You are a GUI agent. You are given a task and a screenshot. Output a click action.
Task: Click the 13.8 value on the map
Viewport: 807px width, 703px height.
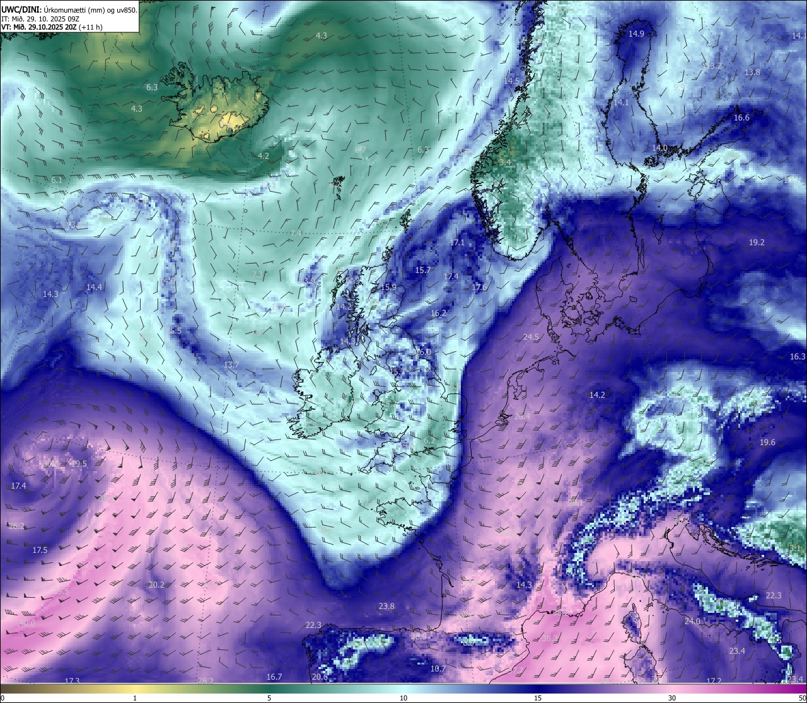click(752, 73)
